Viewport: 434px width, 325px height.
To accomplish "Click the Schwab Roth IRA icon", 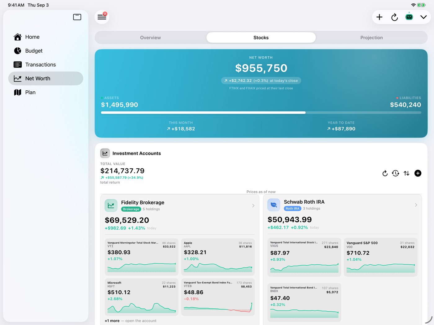I will pyautogui.click(x=274, y=205).
